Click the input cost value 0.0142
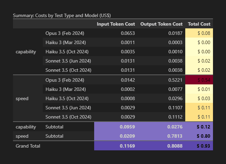Viewport: 226px width, 164px height. click(x=128, y=80)
